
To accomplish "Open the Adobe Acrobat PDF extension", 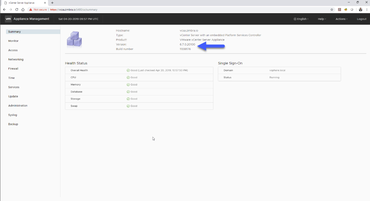I will coord(339,10).
